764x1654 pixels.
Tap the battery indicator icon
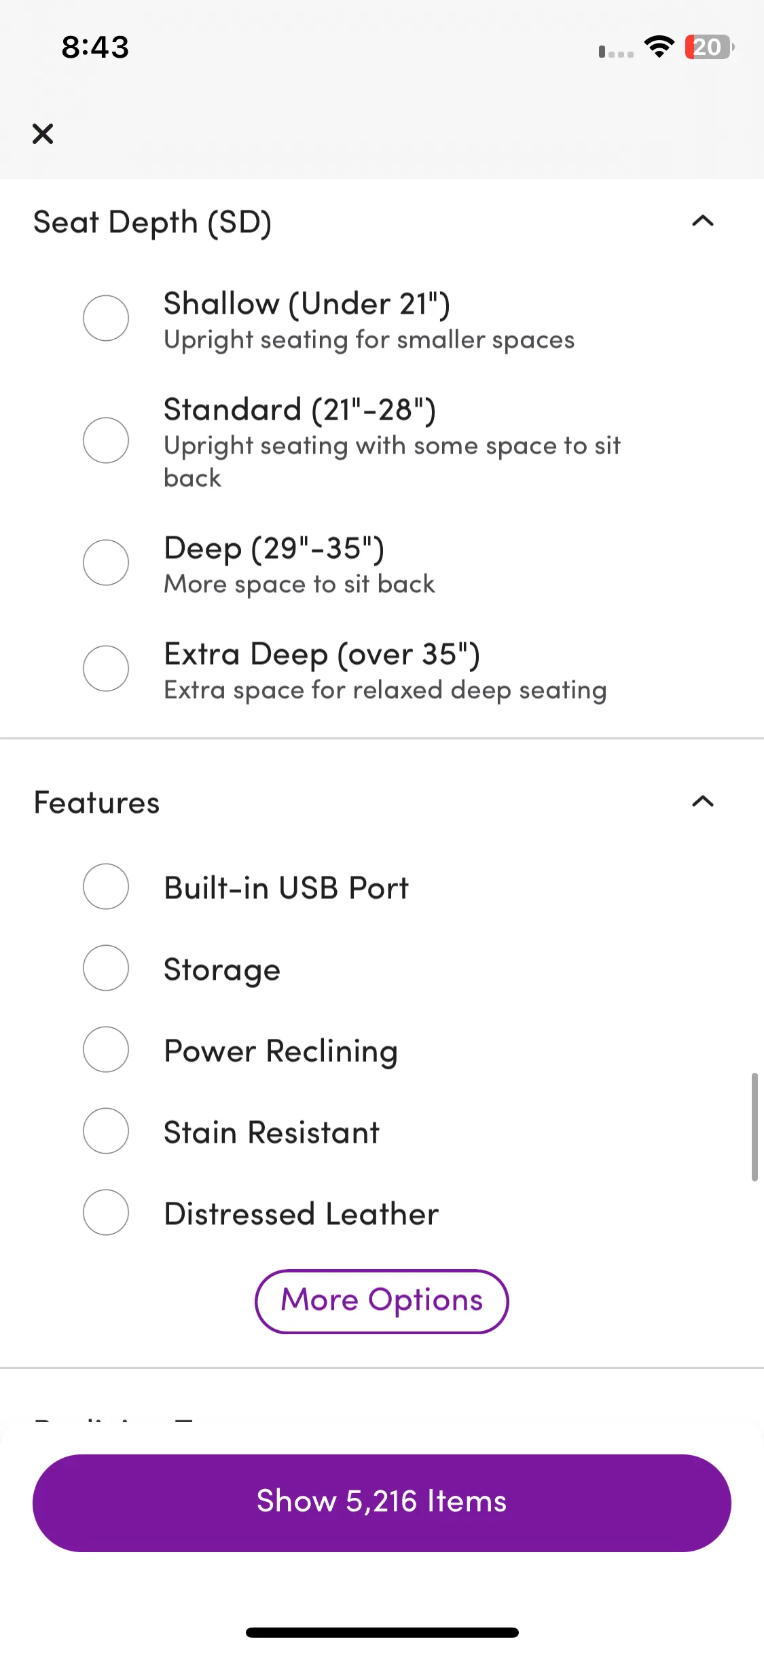pos(709,47)
